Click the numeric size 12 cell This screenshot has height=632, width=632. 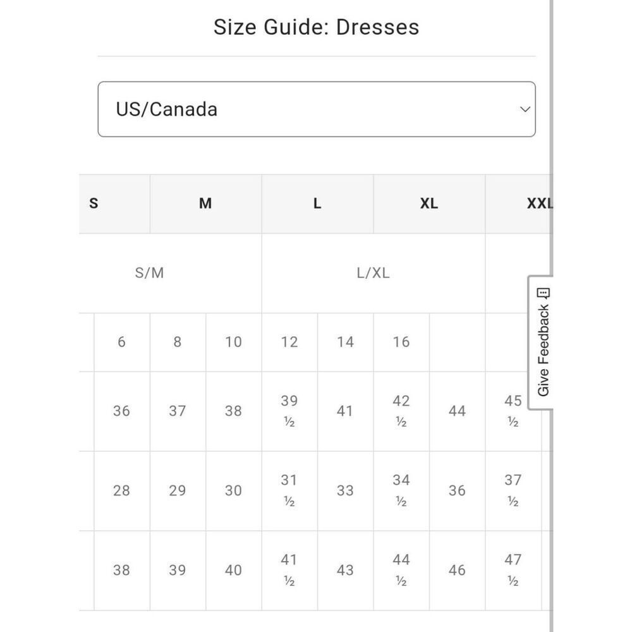(289, 342)
